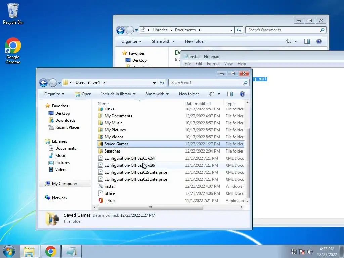This screenshot has width=344, height=258.
Task: Click the Help icon in the Documents window
Action: pyautogui.click(x=319, y=41)
